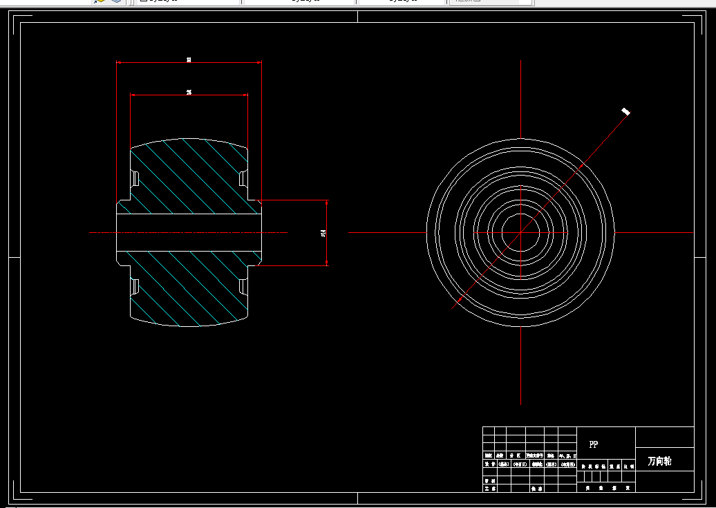Pick the "重量" cell label in title block

(614, 467)
